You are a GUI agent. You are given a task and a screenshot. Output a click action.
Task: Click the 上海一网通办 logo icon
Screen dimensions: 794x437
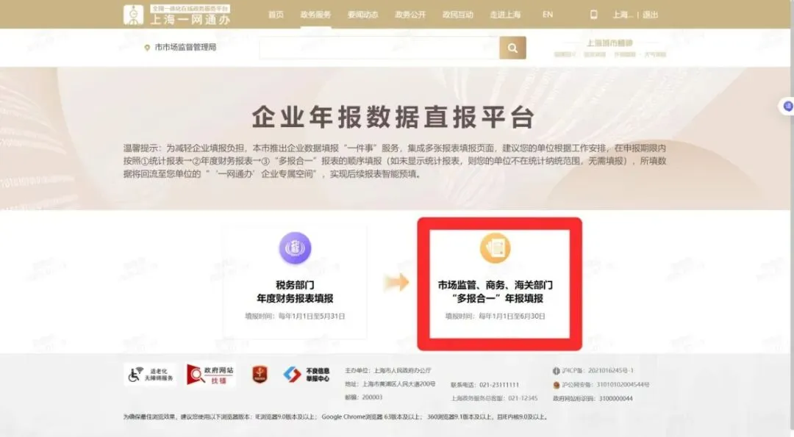[133, 15]
